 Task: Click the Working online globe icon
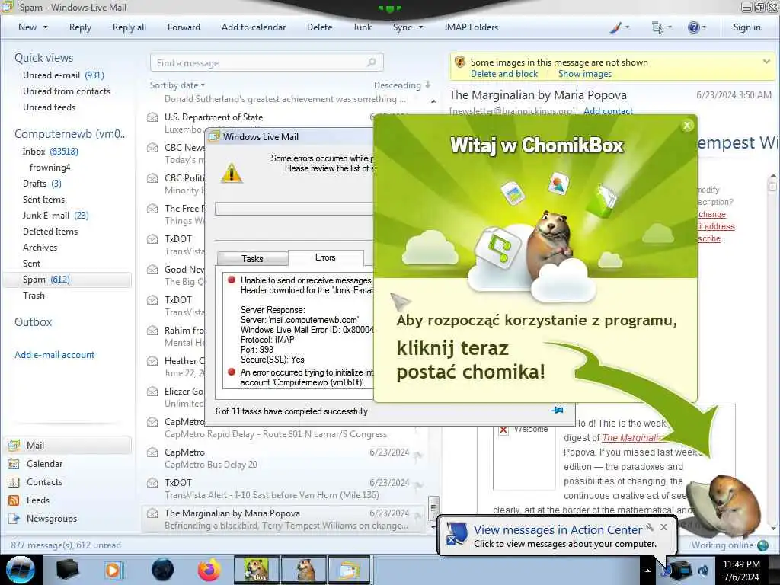(763, 545)
